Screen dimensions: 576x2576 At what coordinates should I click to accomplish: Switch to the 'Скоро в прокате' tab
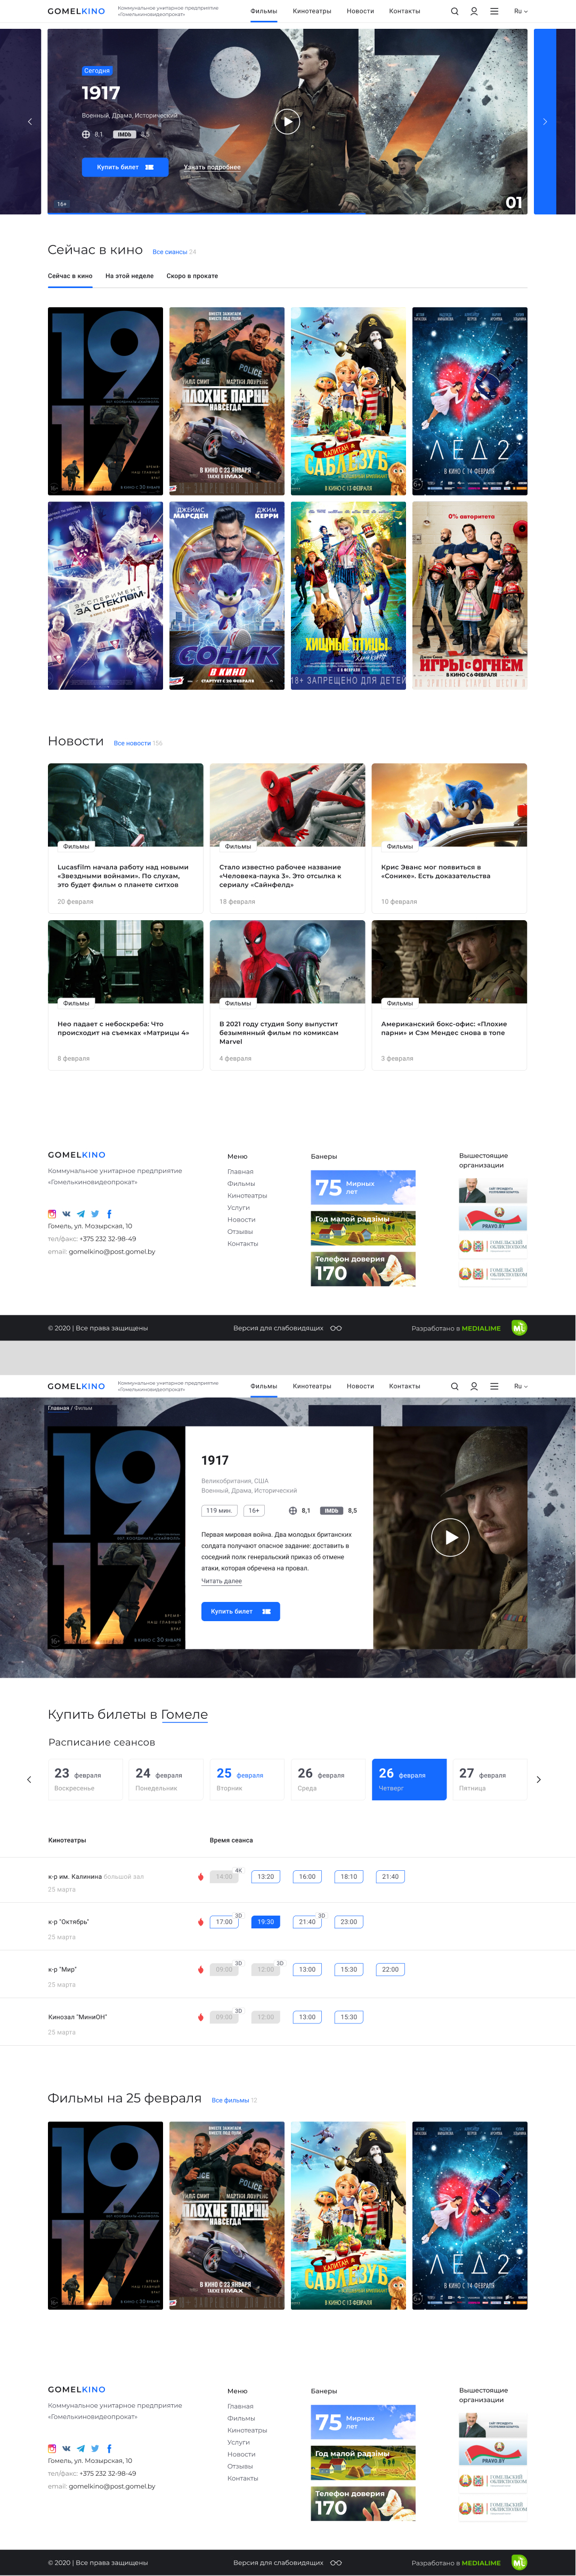tap(193, 276)
